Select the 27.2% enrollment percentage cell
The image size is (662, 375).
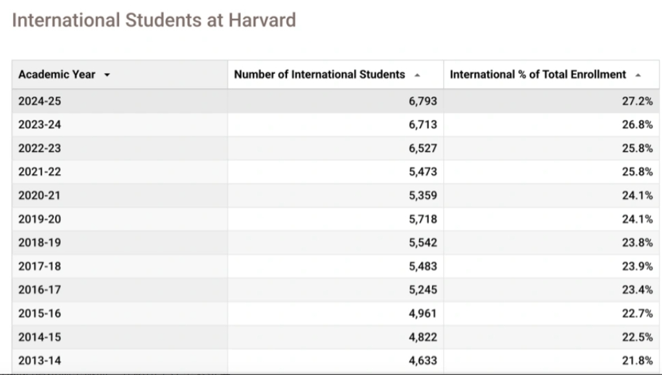[637, 101]
